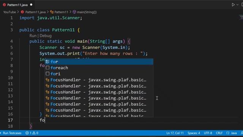
Task: Click the unsaved dot on Pattern11.java tab
Action: [x=31, y=5]
